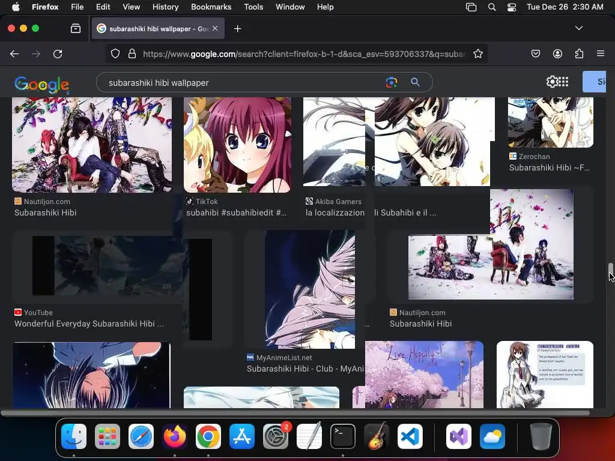Open Control Center in menu bar

tap(512, 7)
